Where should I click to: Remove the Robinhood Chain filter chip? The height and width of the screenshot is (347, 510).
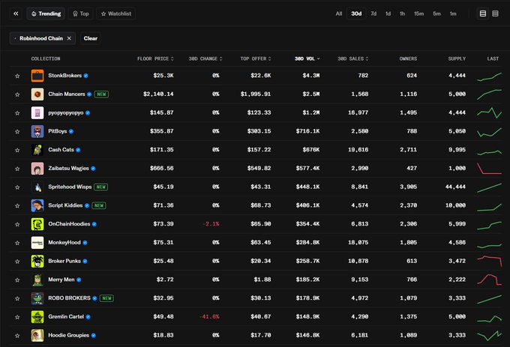(x=69, y=38)
